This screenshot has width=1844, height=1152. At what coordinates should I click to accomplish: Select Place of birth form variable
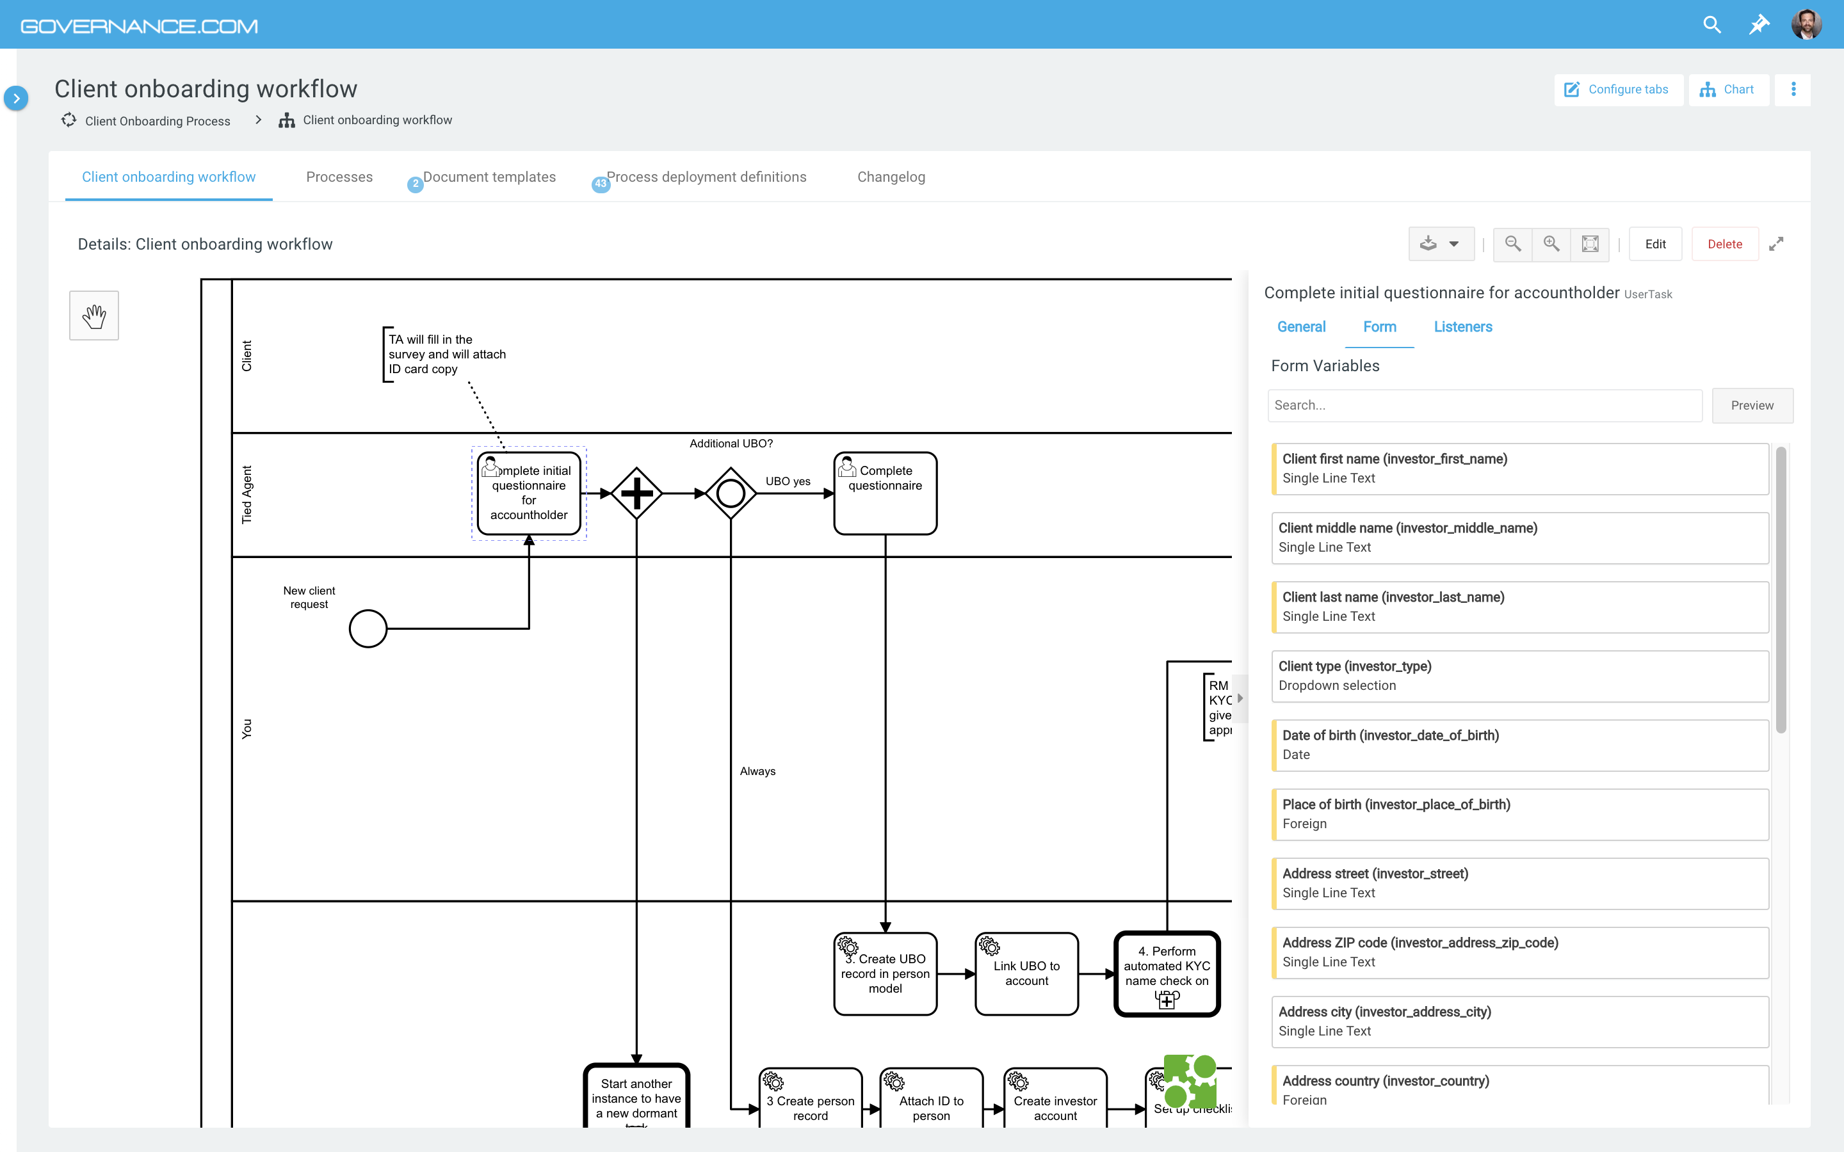[x=1519, y=815]
